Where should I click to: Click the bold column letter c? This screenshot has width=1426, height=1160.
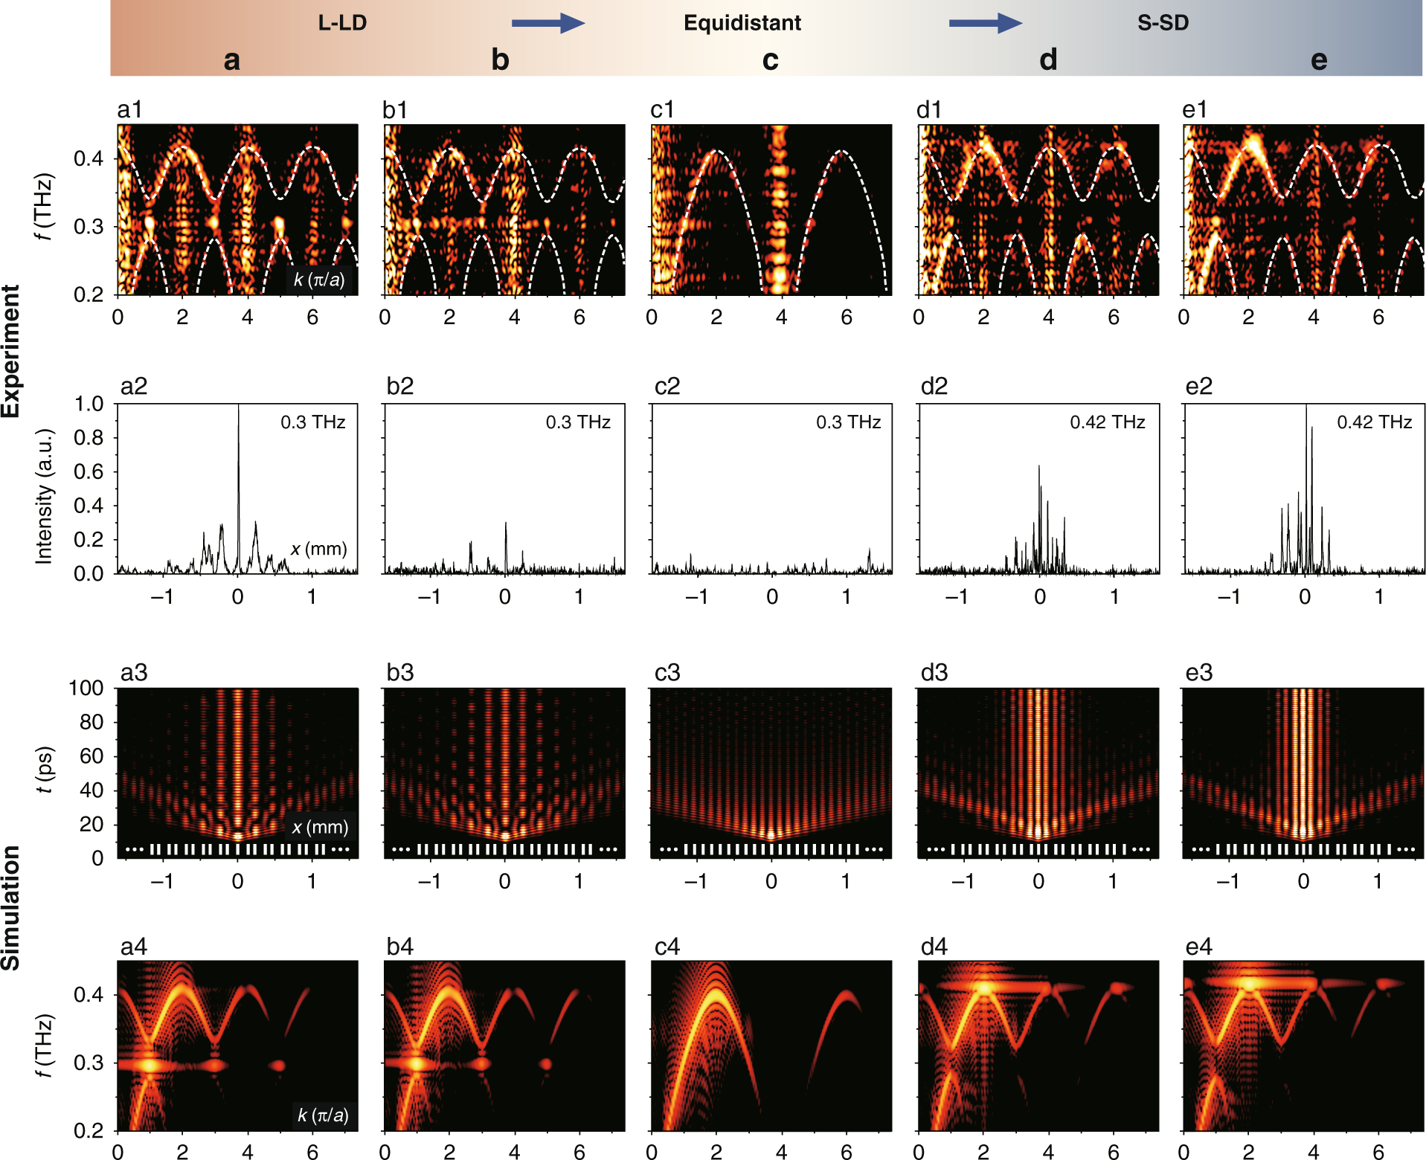click(x=771, y=60)
